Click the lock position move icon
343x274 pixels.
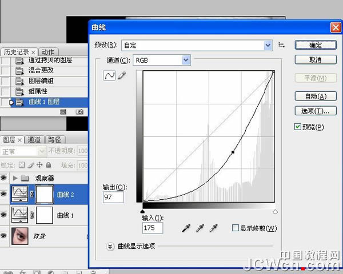(x=39, y=165)
